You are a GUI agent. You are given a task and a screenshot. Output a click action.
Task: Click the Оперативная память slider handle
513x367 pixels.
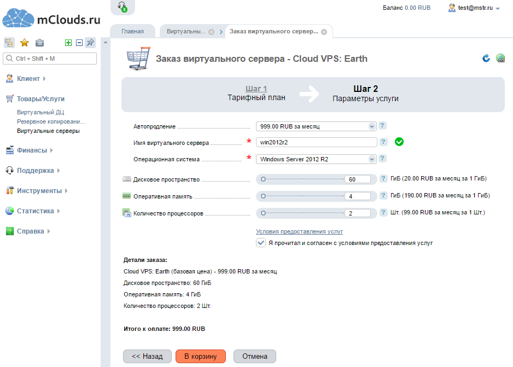point(264,196)
